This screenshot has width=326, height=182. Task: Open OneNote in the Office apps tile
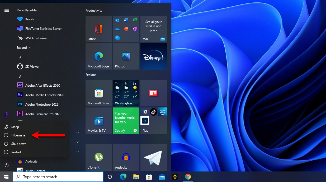135,29
